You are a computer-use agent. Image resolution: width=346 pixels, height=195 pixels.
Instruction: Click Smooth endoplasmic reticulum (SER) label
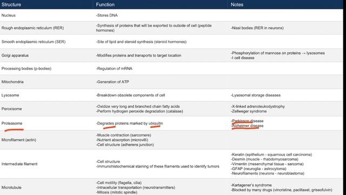pos(34,42)
